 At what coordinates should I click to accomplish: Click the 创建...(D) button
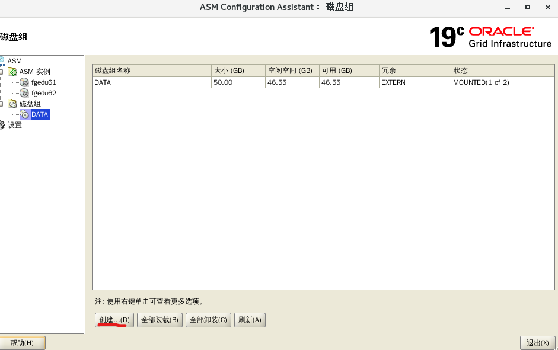[114, 320]
